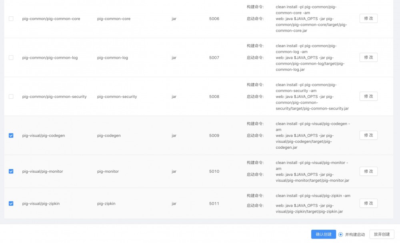The image size is (400, 243).
Task: Click the pig-common/pig-common-log path text
Action: click(x=50, y=58)
